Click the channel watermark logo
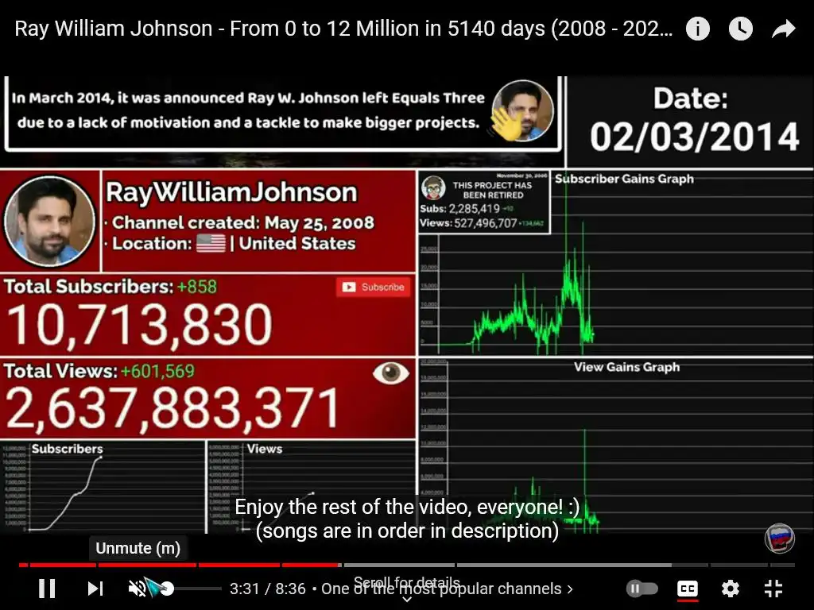Image resolution: width=814 pixels, height=610 pixels. [779, 539]
